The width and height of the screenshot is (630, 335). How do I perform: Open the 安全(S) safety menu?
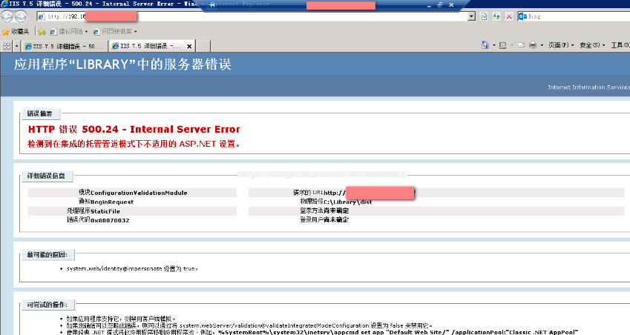click(x=592, y=45)
